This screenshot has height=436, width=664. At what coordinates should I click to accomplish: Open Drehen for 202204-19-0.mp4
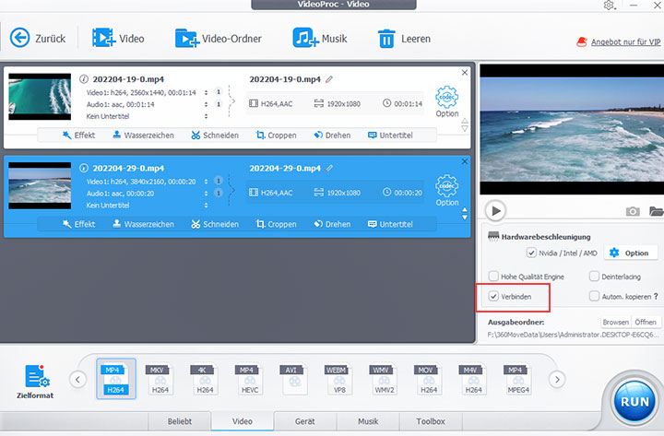[332, 135]
